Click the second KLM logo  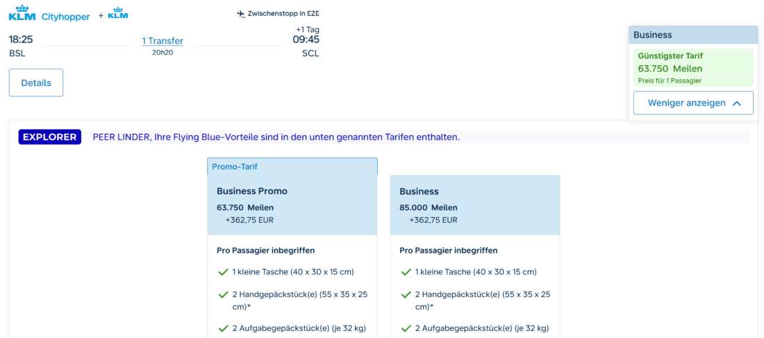pos(118,13)
